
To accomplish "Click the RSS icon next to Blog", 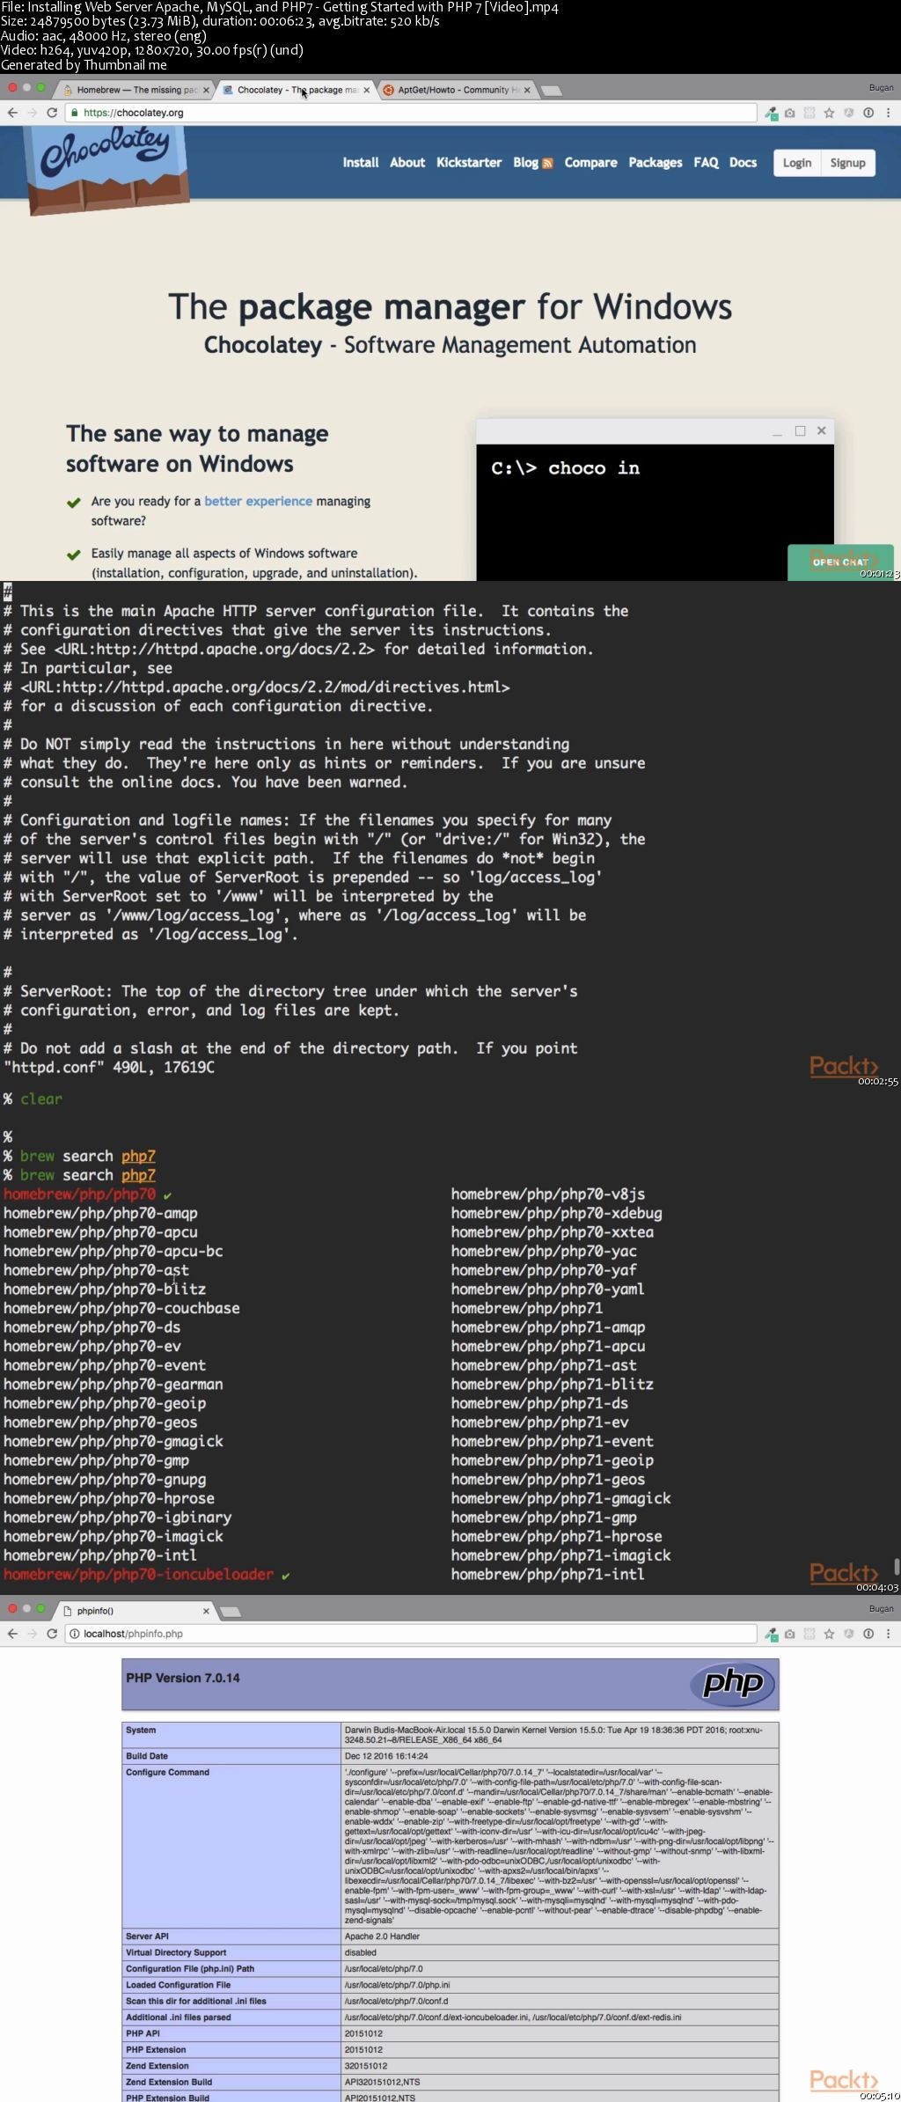I will tap(547, 163).
